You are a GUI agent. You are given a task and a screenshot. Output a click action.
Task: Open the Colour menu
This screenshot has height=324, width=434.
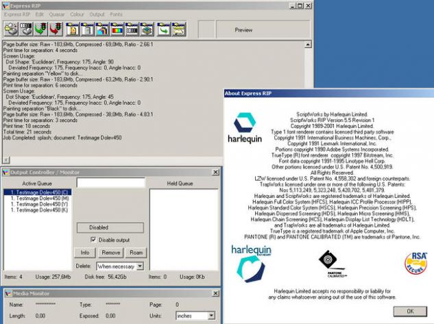(x=77, y=14)
